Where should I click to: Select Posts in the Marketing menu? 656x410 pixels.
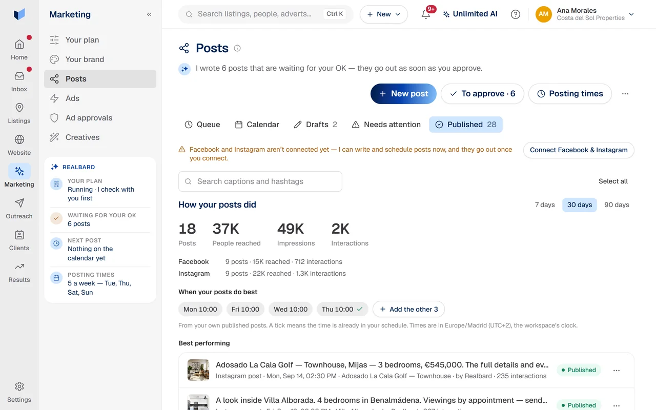point(100,79)
